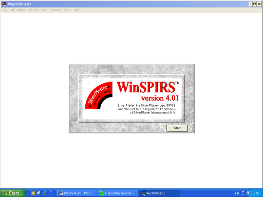Minimize the WinSPIRS window
Screen dimensions: 263x197
(x=251, y=4)
